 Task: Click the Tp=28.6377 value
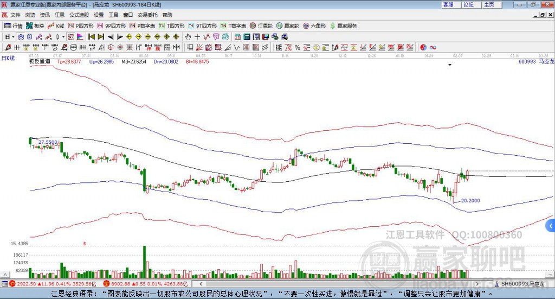(x=69, y=61)
